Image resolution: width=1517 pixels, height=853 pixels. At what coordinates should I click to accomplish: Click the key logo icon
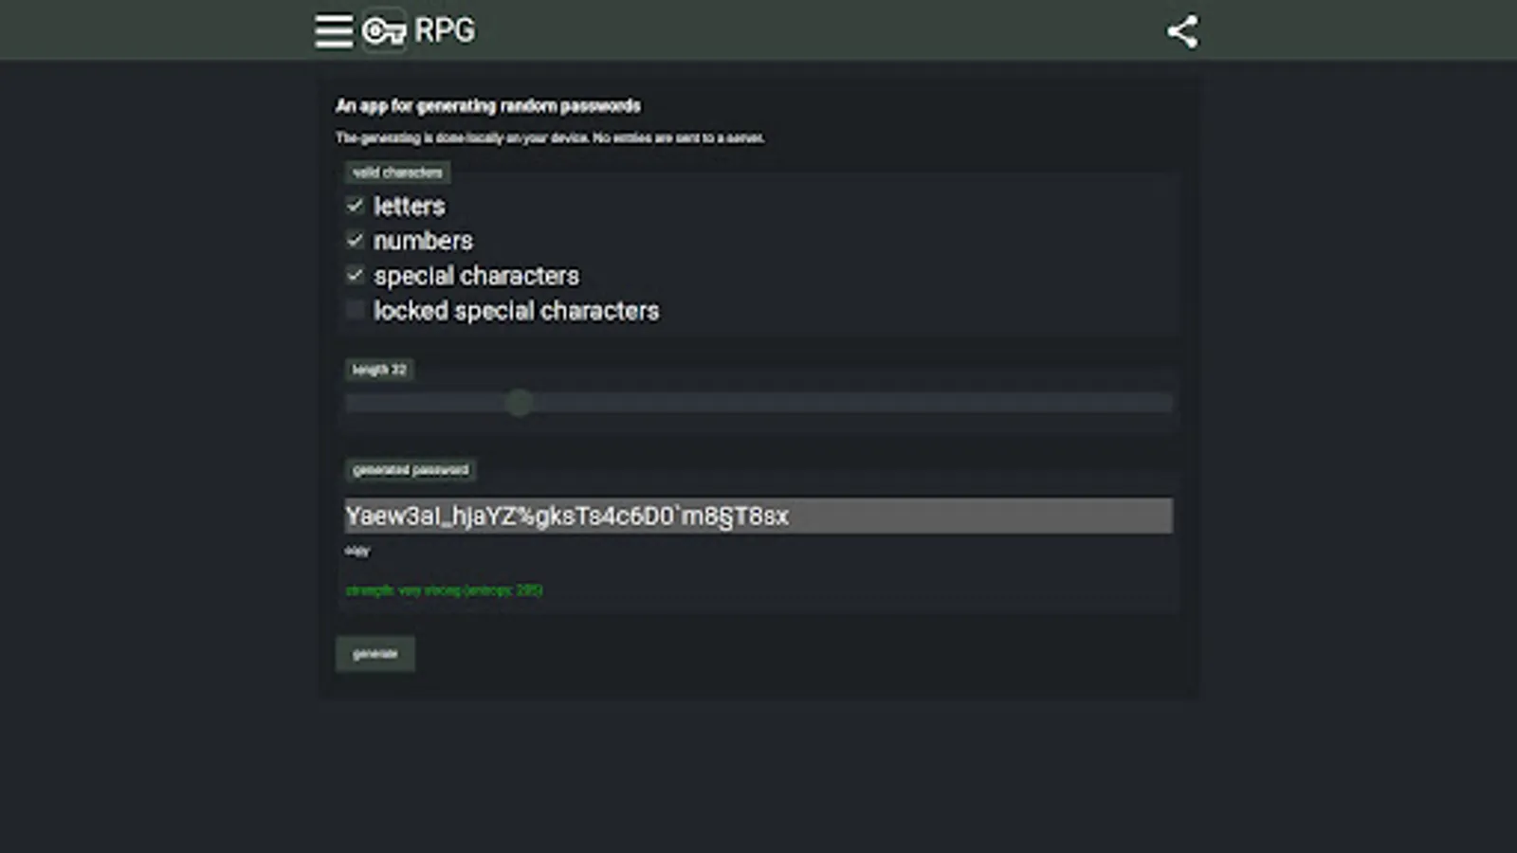point(384,31)
